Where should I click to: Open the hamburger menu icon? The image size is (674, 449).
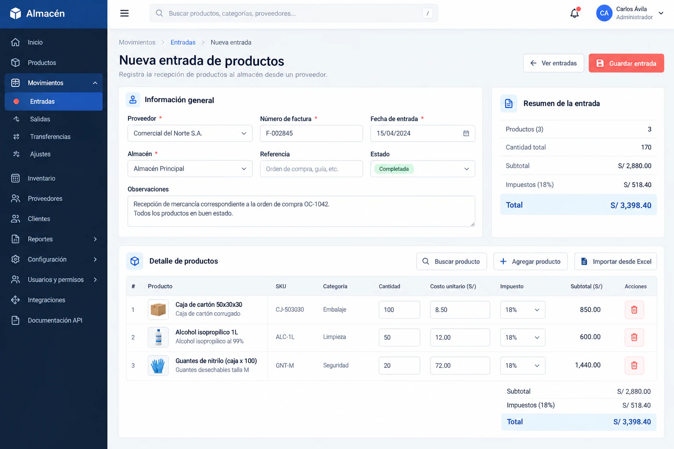(125, 13)
